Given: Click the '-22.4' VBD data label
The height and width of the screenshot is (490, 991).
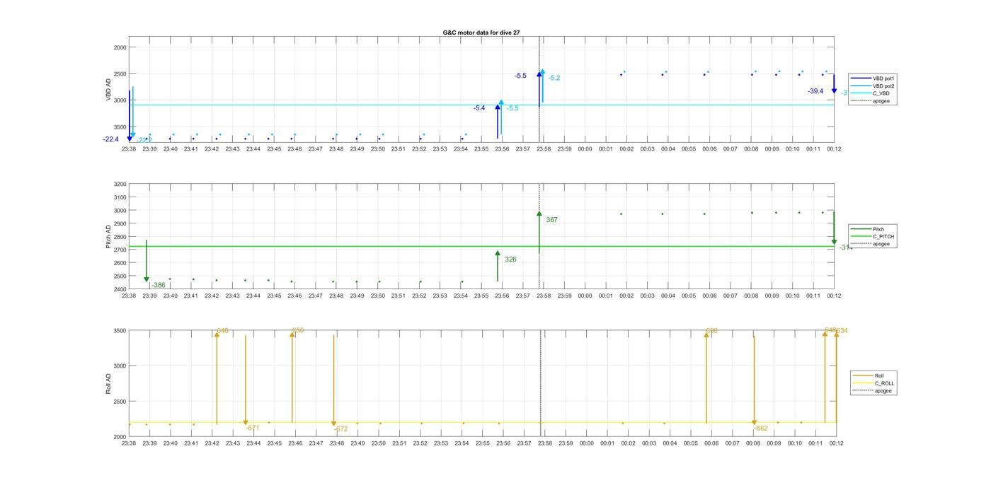Looking at the screenshot, I should [x=110, y=139].
